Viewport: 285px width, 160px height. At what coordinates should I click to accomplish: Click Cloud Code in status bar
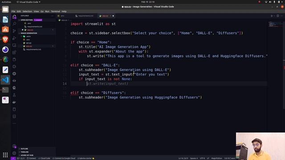click(44, 158)
